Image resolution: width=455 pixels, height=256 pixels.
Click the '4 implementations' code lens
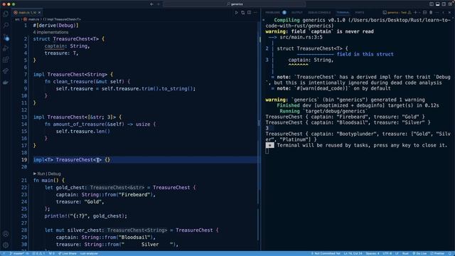50,32
